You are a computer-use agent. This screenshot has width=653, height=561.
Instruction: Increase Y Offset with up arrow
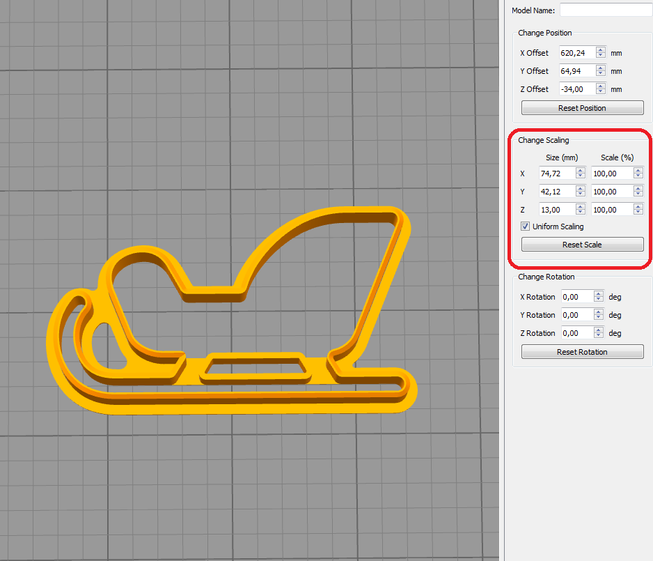601,68
